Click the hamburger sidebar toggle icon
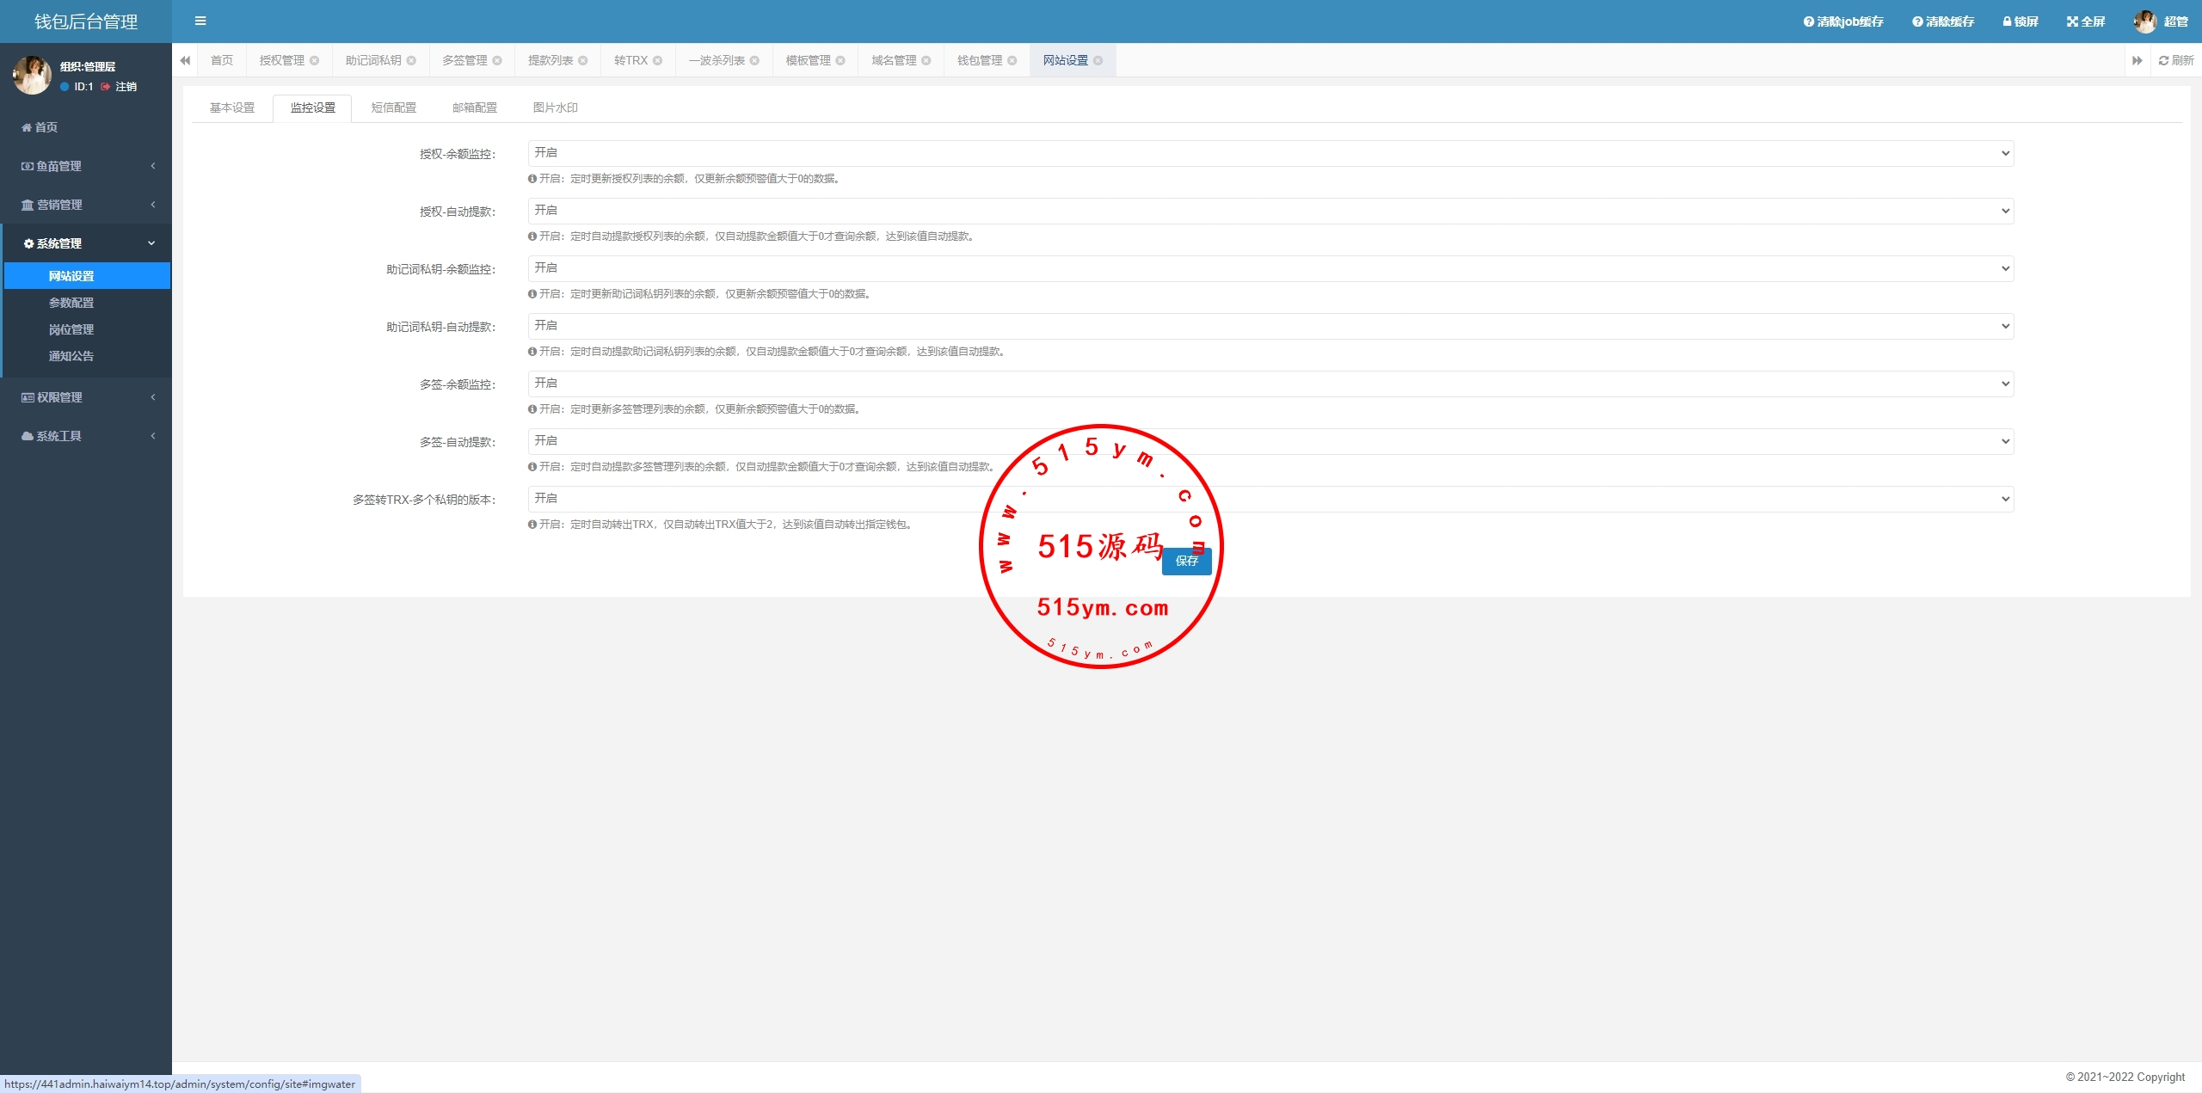2202x1093 pixels. pos(200,21)
